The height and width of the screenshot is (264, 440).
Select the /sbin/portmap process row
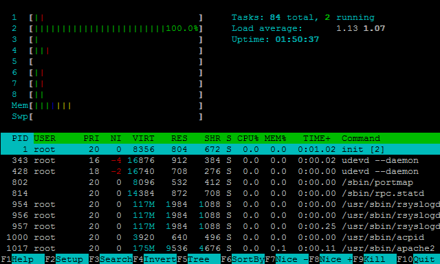[x=220, y=182]
